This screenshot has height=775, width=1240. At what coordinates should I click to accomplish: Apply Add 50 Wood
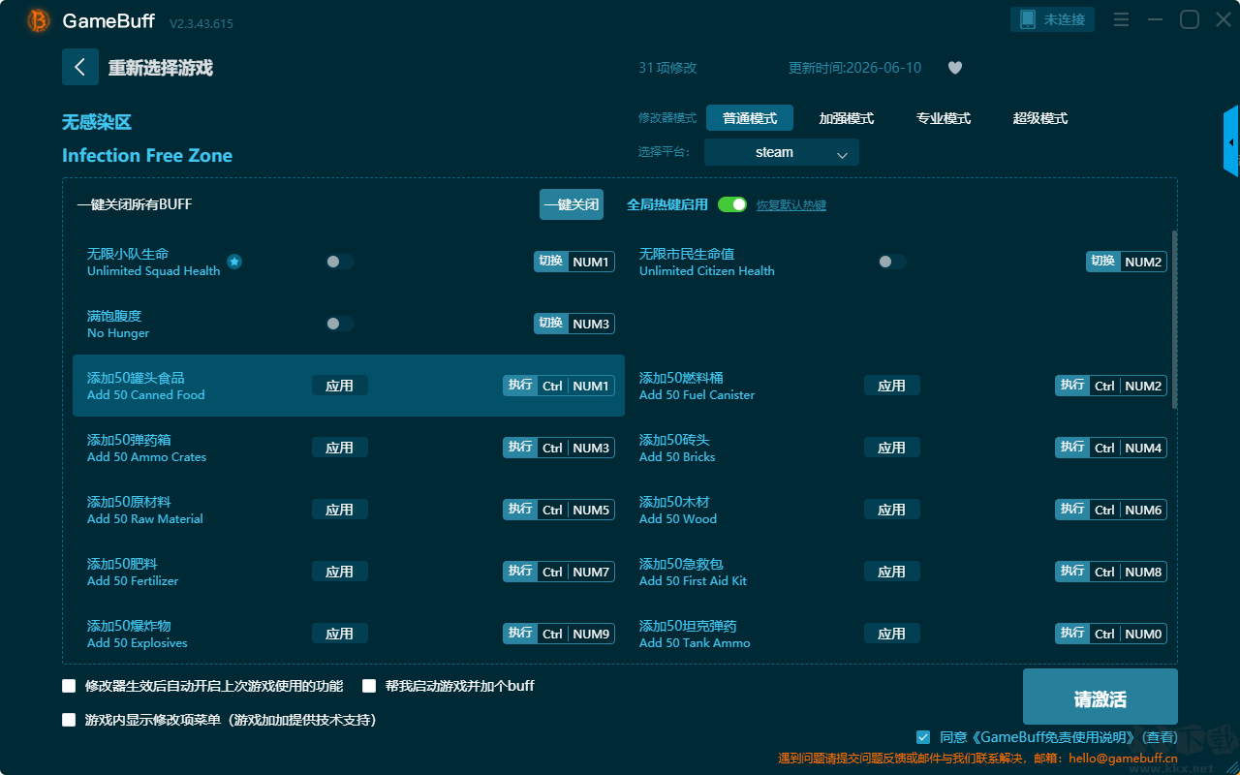[x=892, y=510]
